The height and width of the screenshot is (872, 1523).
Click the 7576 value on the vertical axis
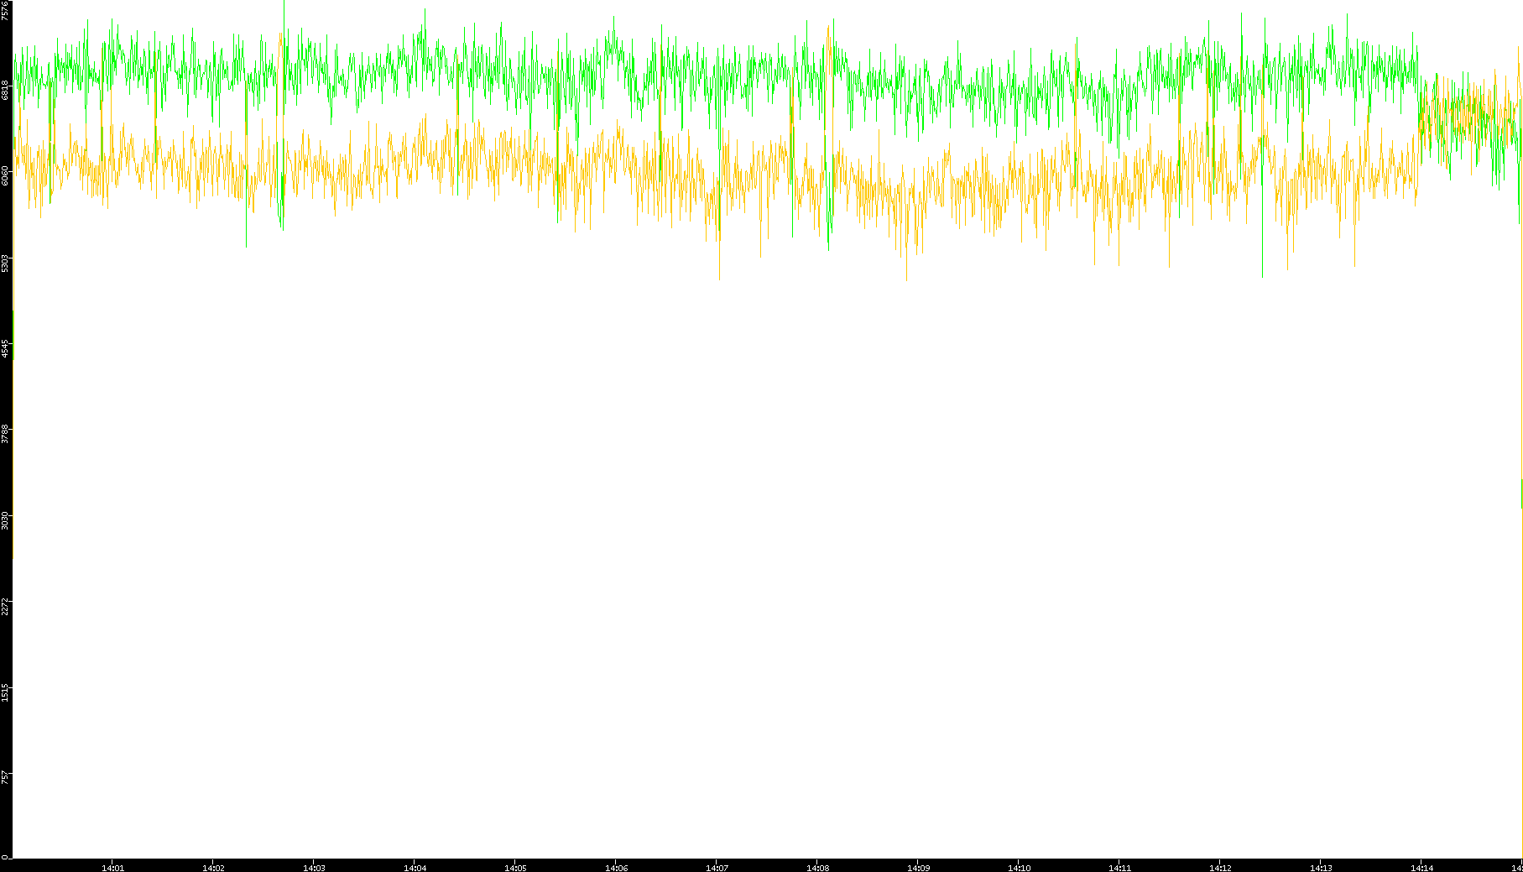pyautogui.click(x=6, y=10)
